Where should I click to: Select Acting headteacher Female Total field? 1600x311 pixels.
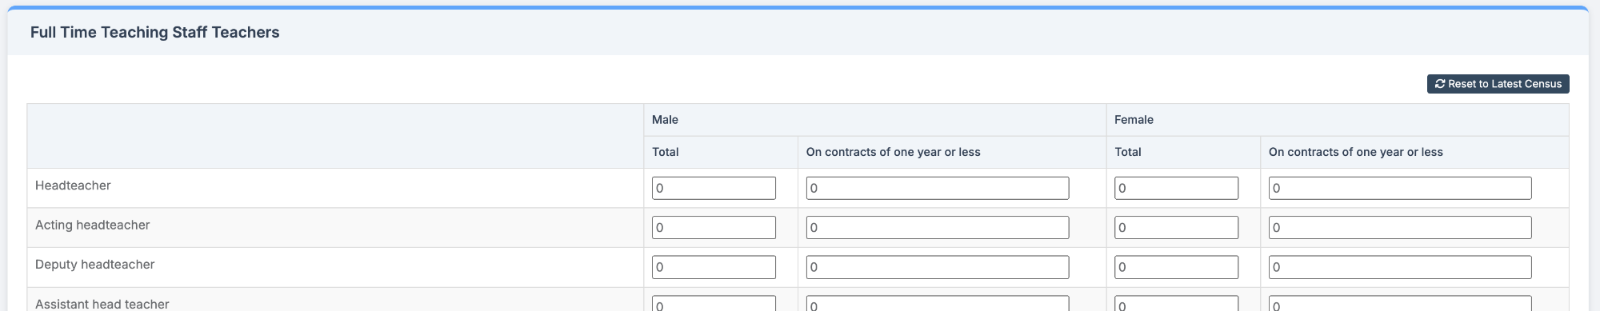(x=1176, y=227)
